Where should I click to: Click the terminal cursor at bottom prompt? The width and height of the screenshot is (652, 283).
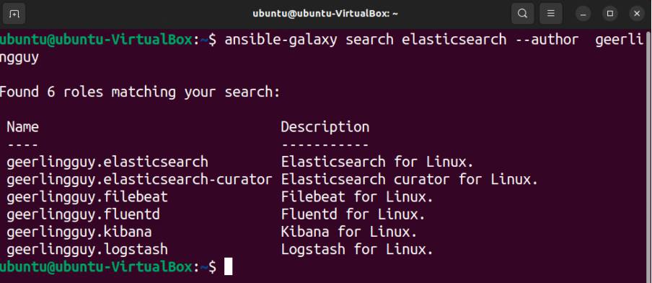(x=229, y=267)
